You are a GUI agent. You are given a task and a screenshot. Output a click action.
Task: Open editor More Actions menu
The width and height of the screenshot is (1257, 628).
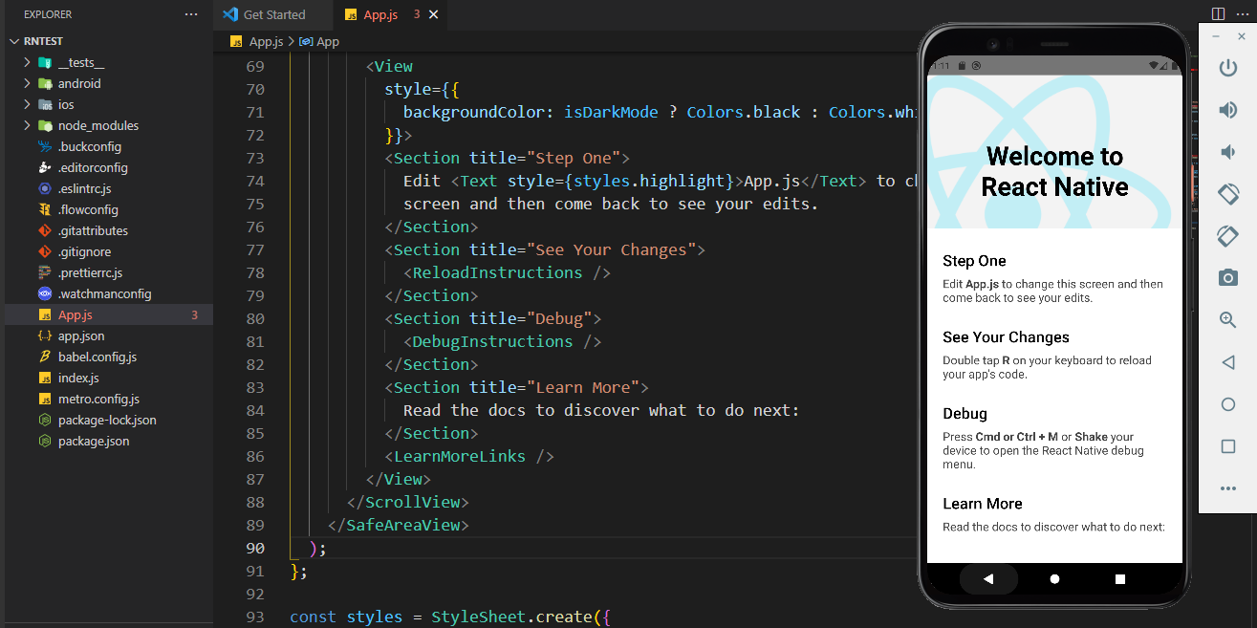1244,14
